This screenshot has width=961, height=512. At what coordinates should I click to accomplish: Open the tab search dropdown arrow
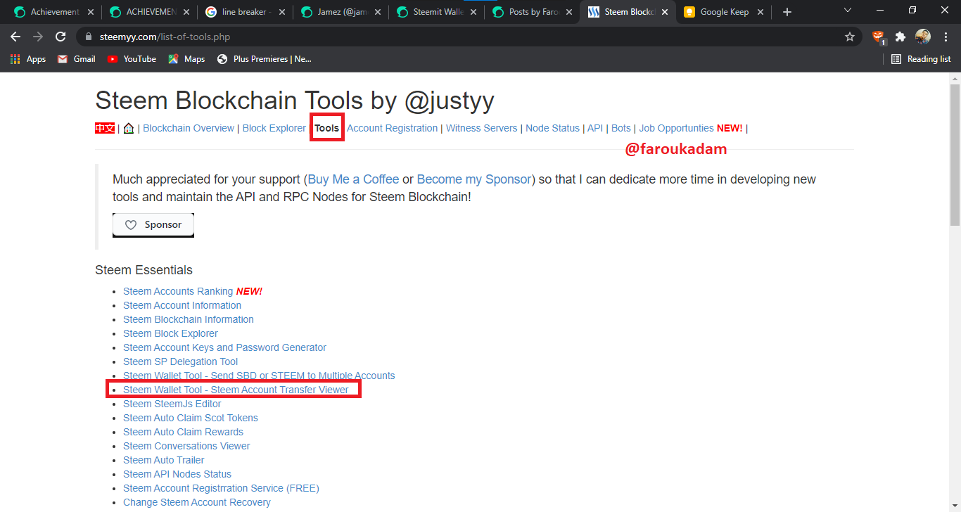(x=848, y=11)
